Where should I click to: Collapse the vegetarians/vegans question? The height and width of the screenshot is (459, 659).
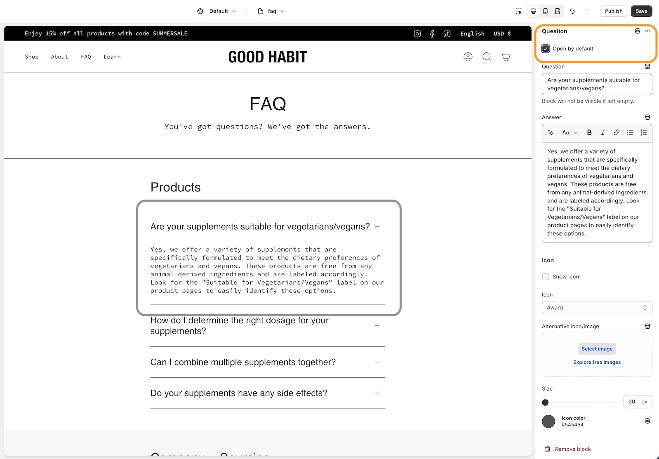[x=377, y=226]
